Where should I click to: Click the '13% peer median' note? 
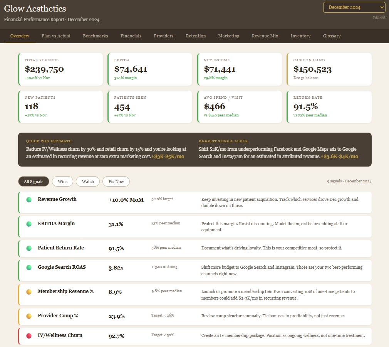click(166, 223)
